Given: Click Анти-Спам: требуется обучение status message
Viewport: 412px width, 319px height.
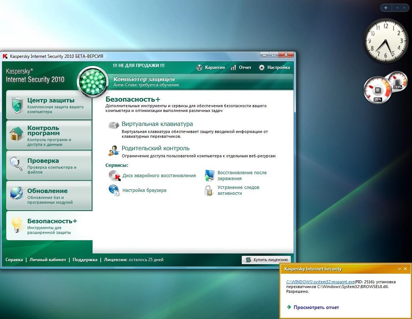Looking at the screenshot, I should tap(146, 85).
